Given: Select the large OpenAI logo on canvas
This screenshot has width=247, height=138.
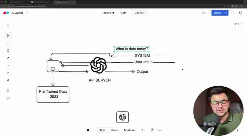Looking at the screenshot, I should pyautogui.click(x=98, y=65).
